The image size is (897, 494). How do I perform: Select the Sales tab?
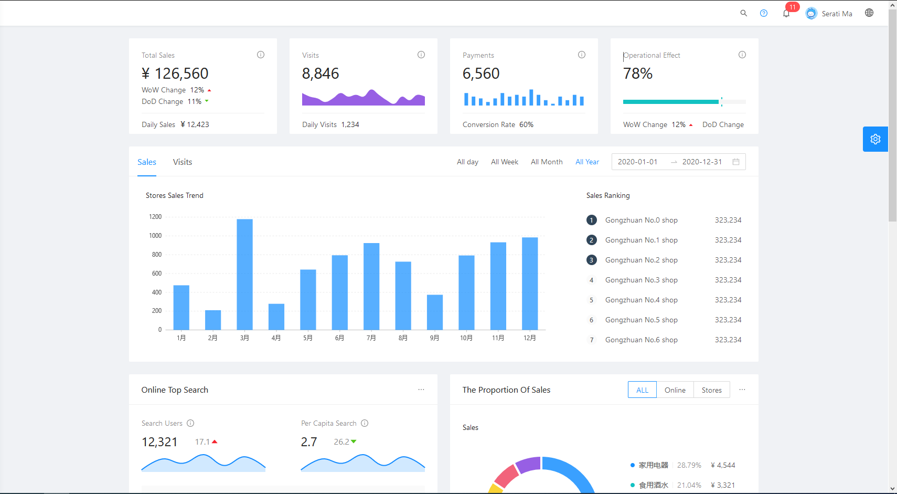[x=147, y=162]
